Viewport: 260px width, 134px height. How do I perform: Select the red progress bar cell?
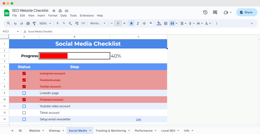(75, 56)
